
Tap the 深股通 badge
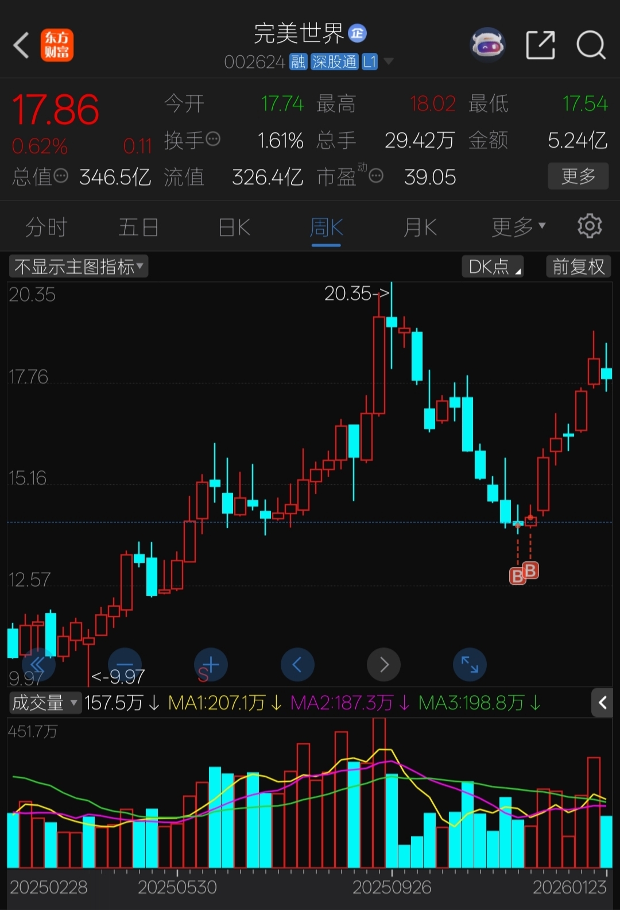(334, 61)
